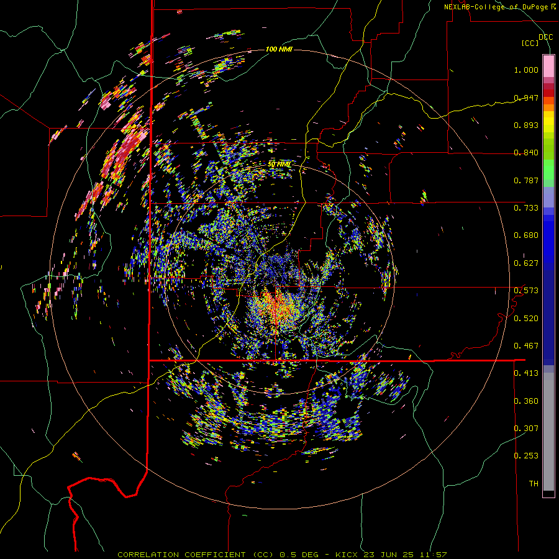This screenshot has height=559, width=559.
Task: Click the 0.627 scale value
Action: [526, 263]
